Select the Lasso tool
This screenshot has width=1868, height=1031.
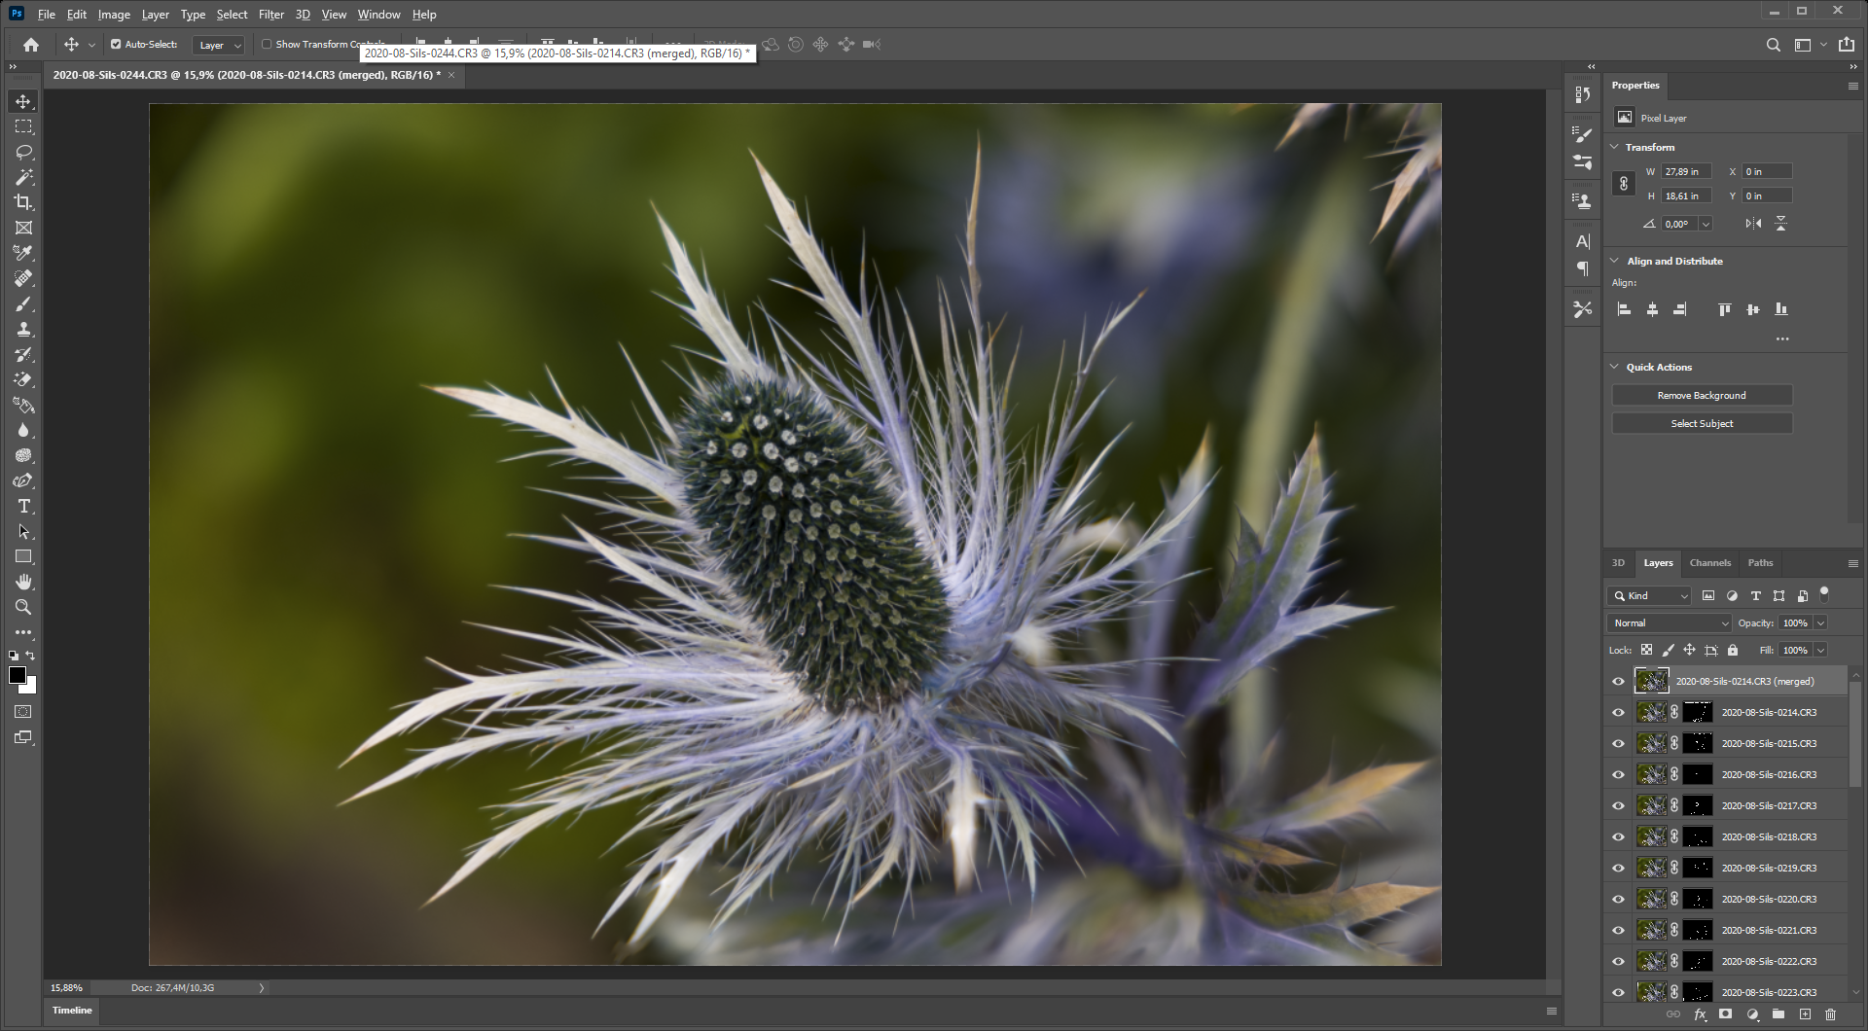(23, 153)
